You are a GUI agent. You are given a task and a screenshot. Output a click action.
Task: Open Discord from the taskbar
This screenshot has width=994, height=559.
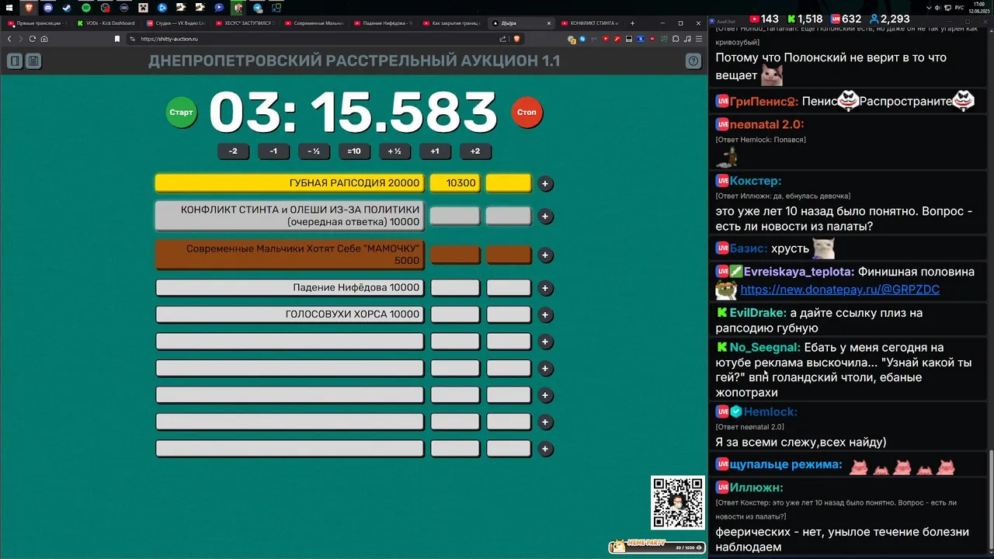(x=48, y=7)
